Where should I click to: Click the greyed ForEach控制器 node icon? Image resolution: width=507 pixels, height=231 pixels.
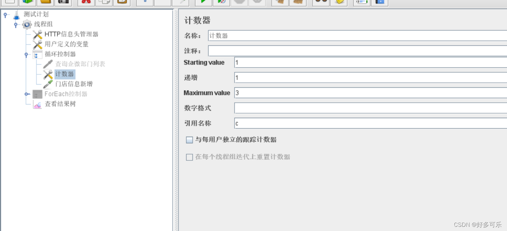[x=37, y=94]
